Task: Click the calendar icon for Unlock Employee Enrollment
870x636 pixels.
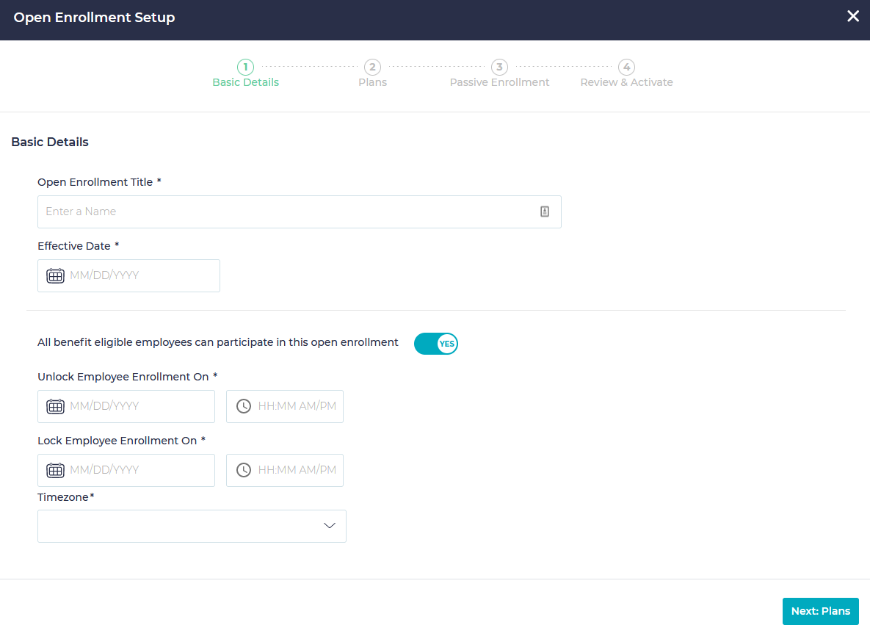Action: (55, 406)
